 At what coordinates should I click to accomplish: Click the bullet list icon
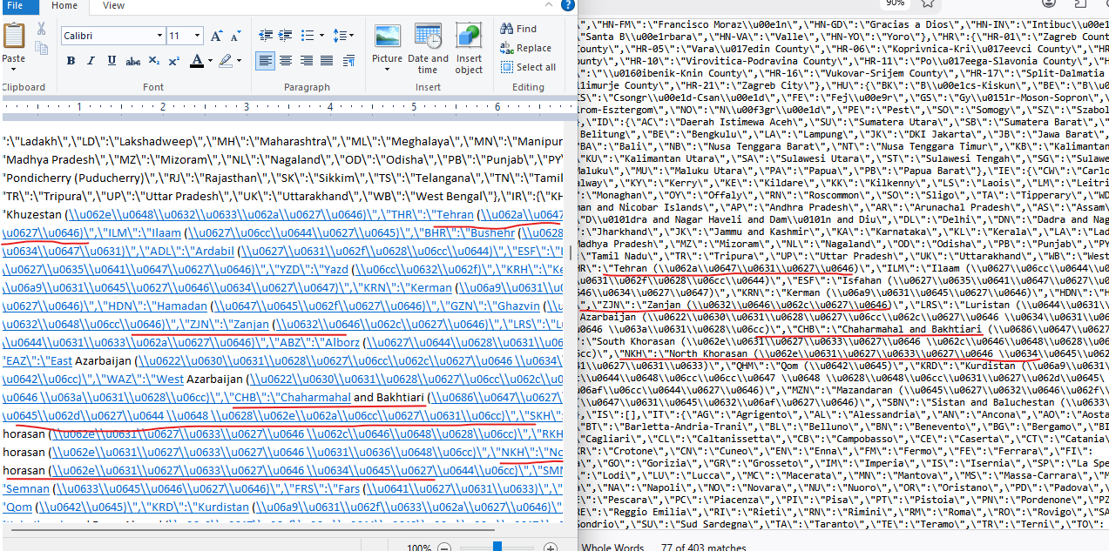(x=307, y=36)
